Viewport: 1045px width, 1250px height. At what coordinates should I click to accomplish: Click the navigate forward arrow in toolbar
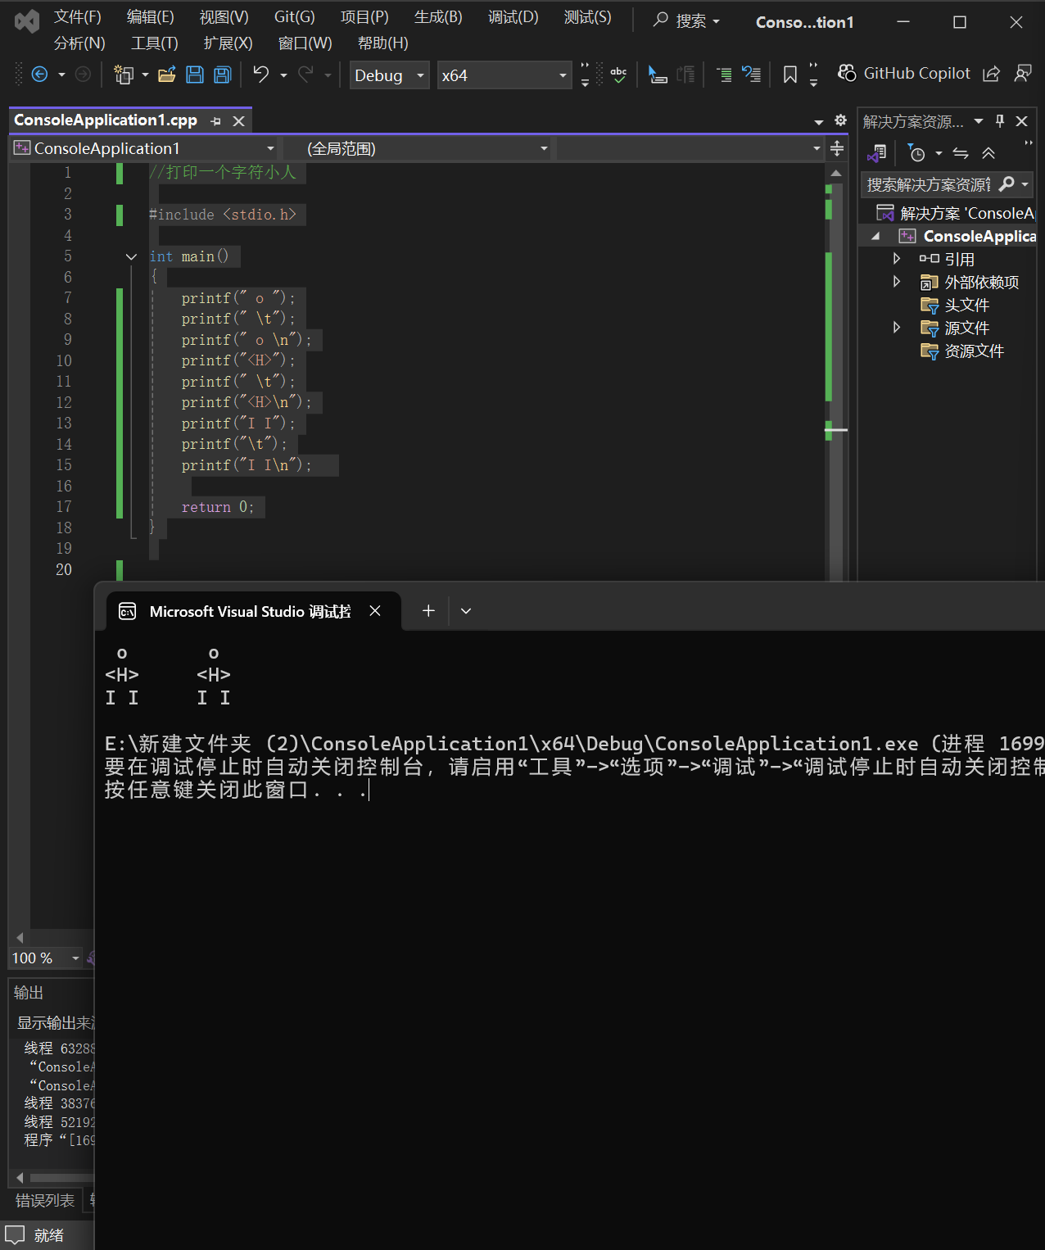[x=83, y=75]
